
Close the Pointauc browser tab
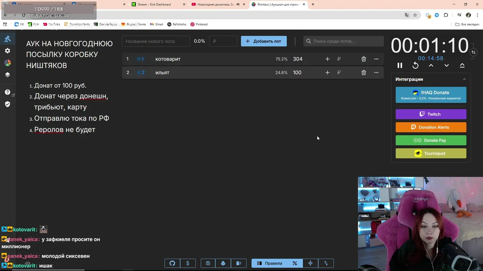click(x=304, y=5)
